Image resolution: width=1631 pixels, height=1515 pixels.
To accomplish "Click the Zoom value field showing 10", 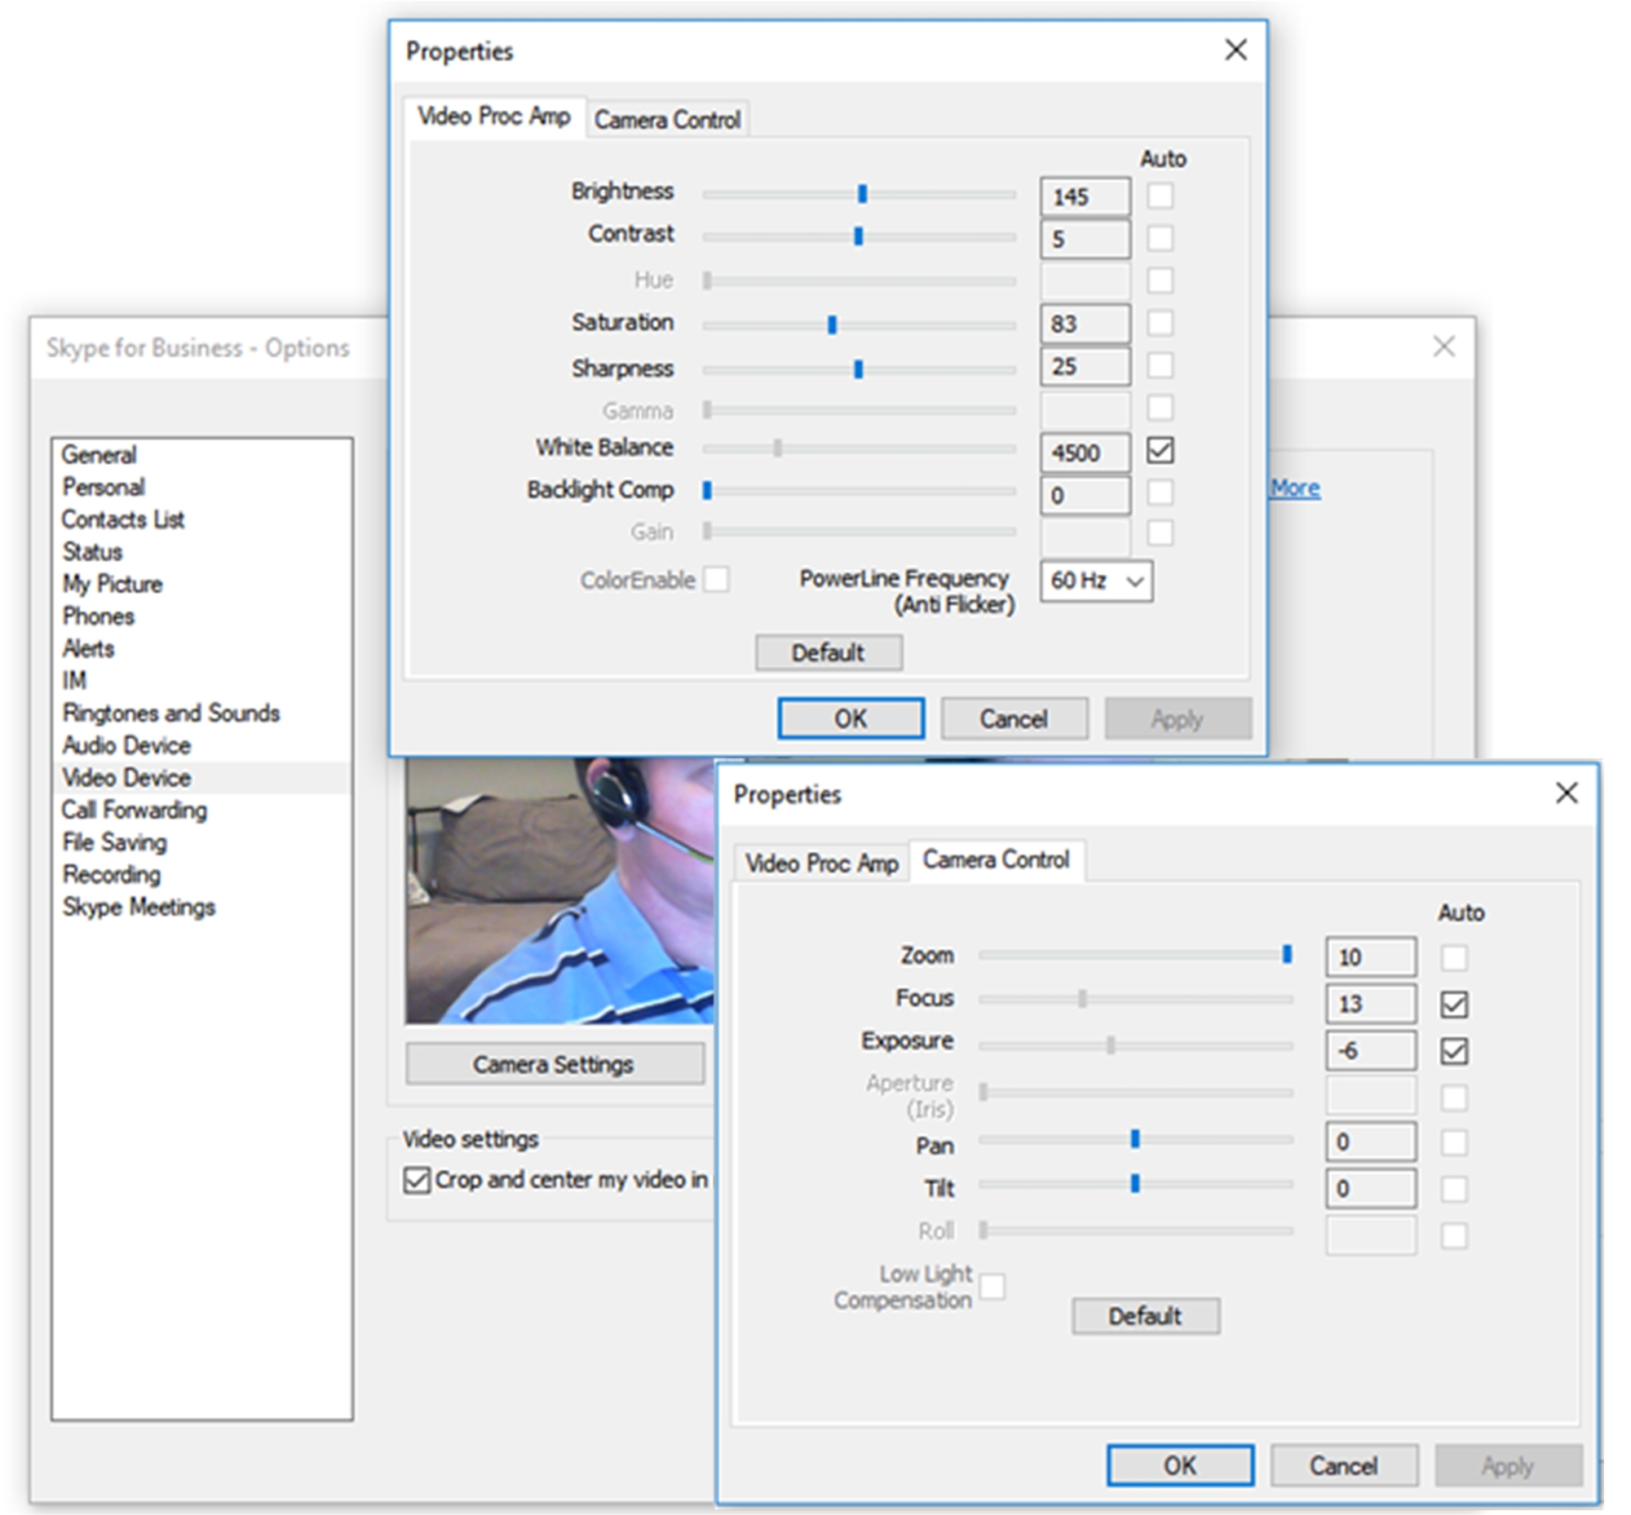I will point(1370,956).
